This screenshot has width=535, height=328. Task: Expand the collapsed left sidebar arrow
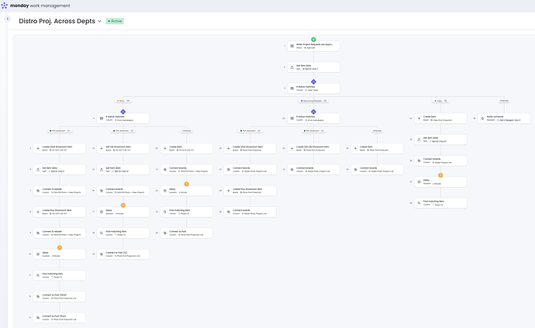pyautogui.click(x=8, y=19)
